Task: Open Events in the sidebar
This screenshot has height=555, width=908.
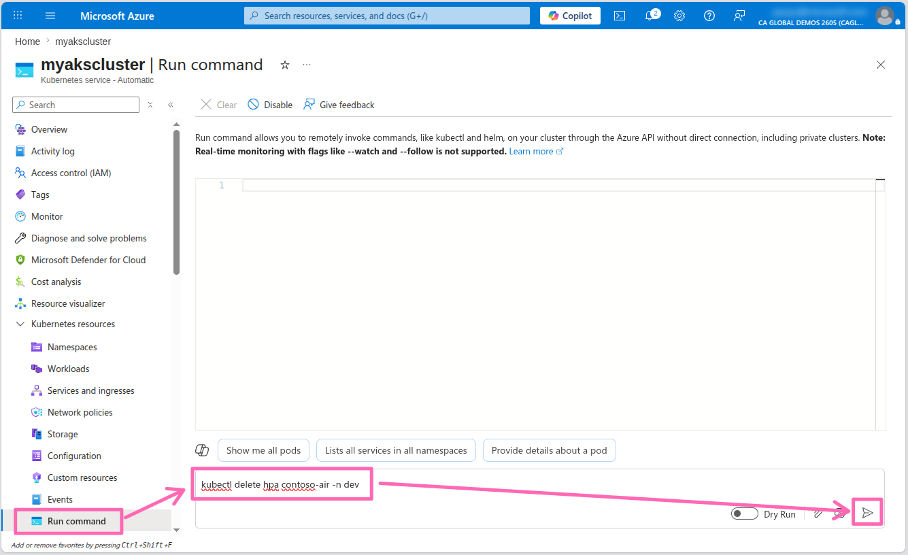Action: [60, 499]
